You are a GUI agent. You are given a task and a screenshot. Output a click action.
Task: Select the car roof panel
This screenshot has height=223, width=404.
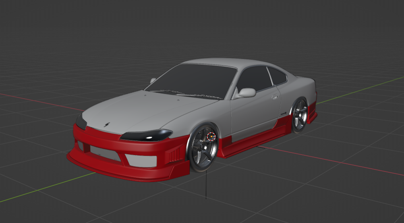[227, 63]
